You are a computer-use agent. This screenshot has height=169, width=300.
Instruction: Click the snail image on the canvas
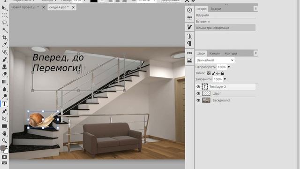pos(43,120)
